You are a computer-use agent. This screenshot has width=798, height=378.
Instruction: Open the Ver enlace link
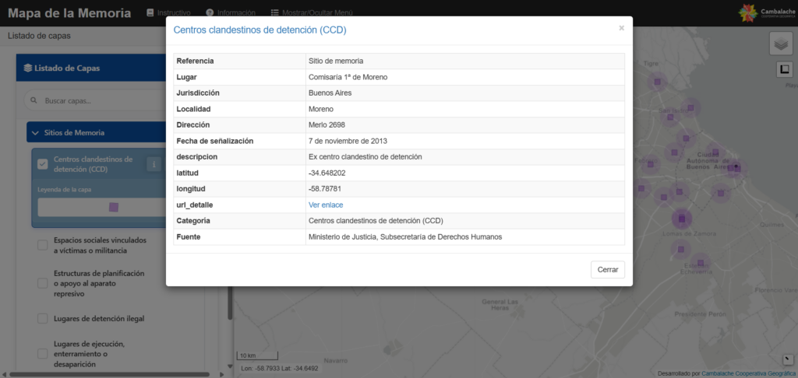point(326,205)
